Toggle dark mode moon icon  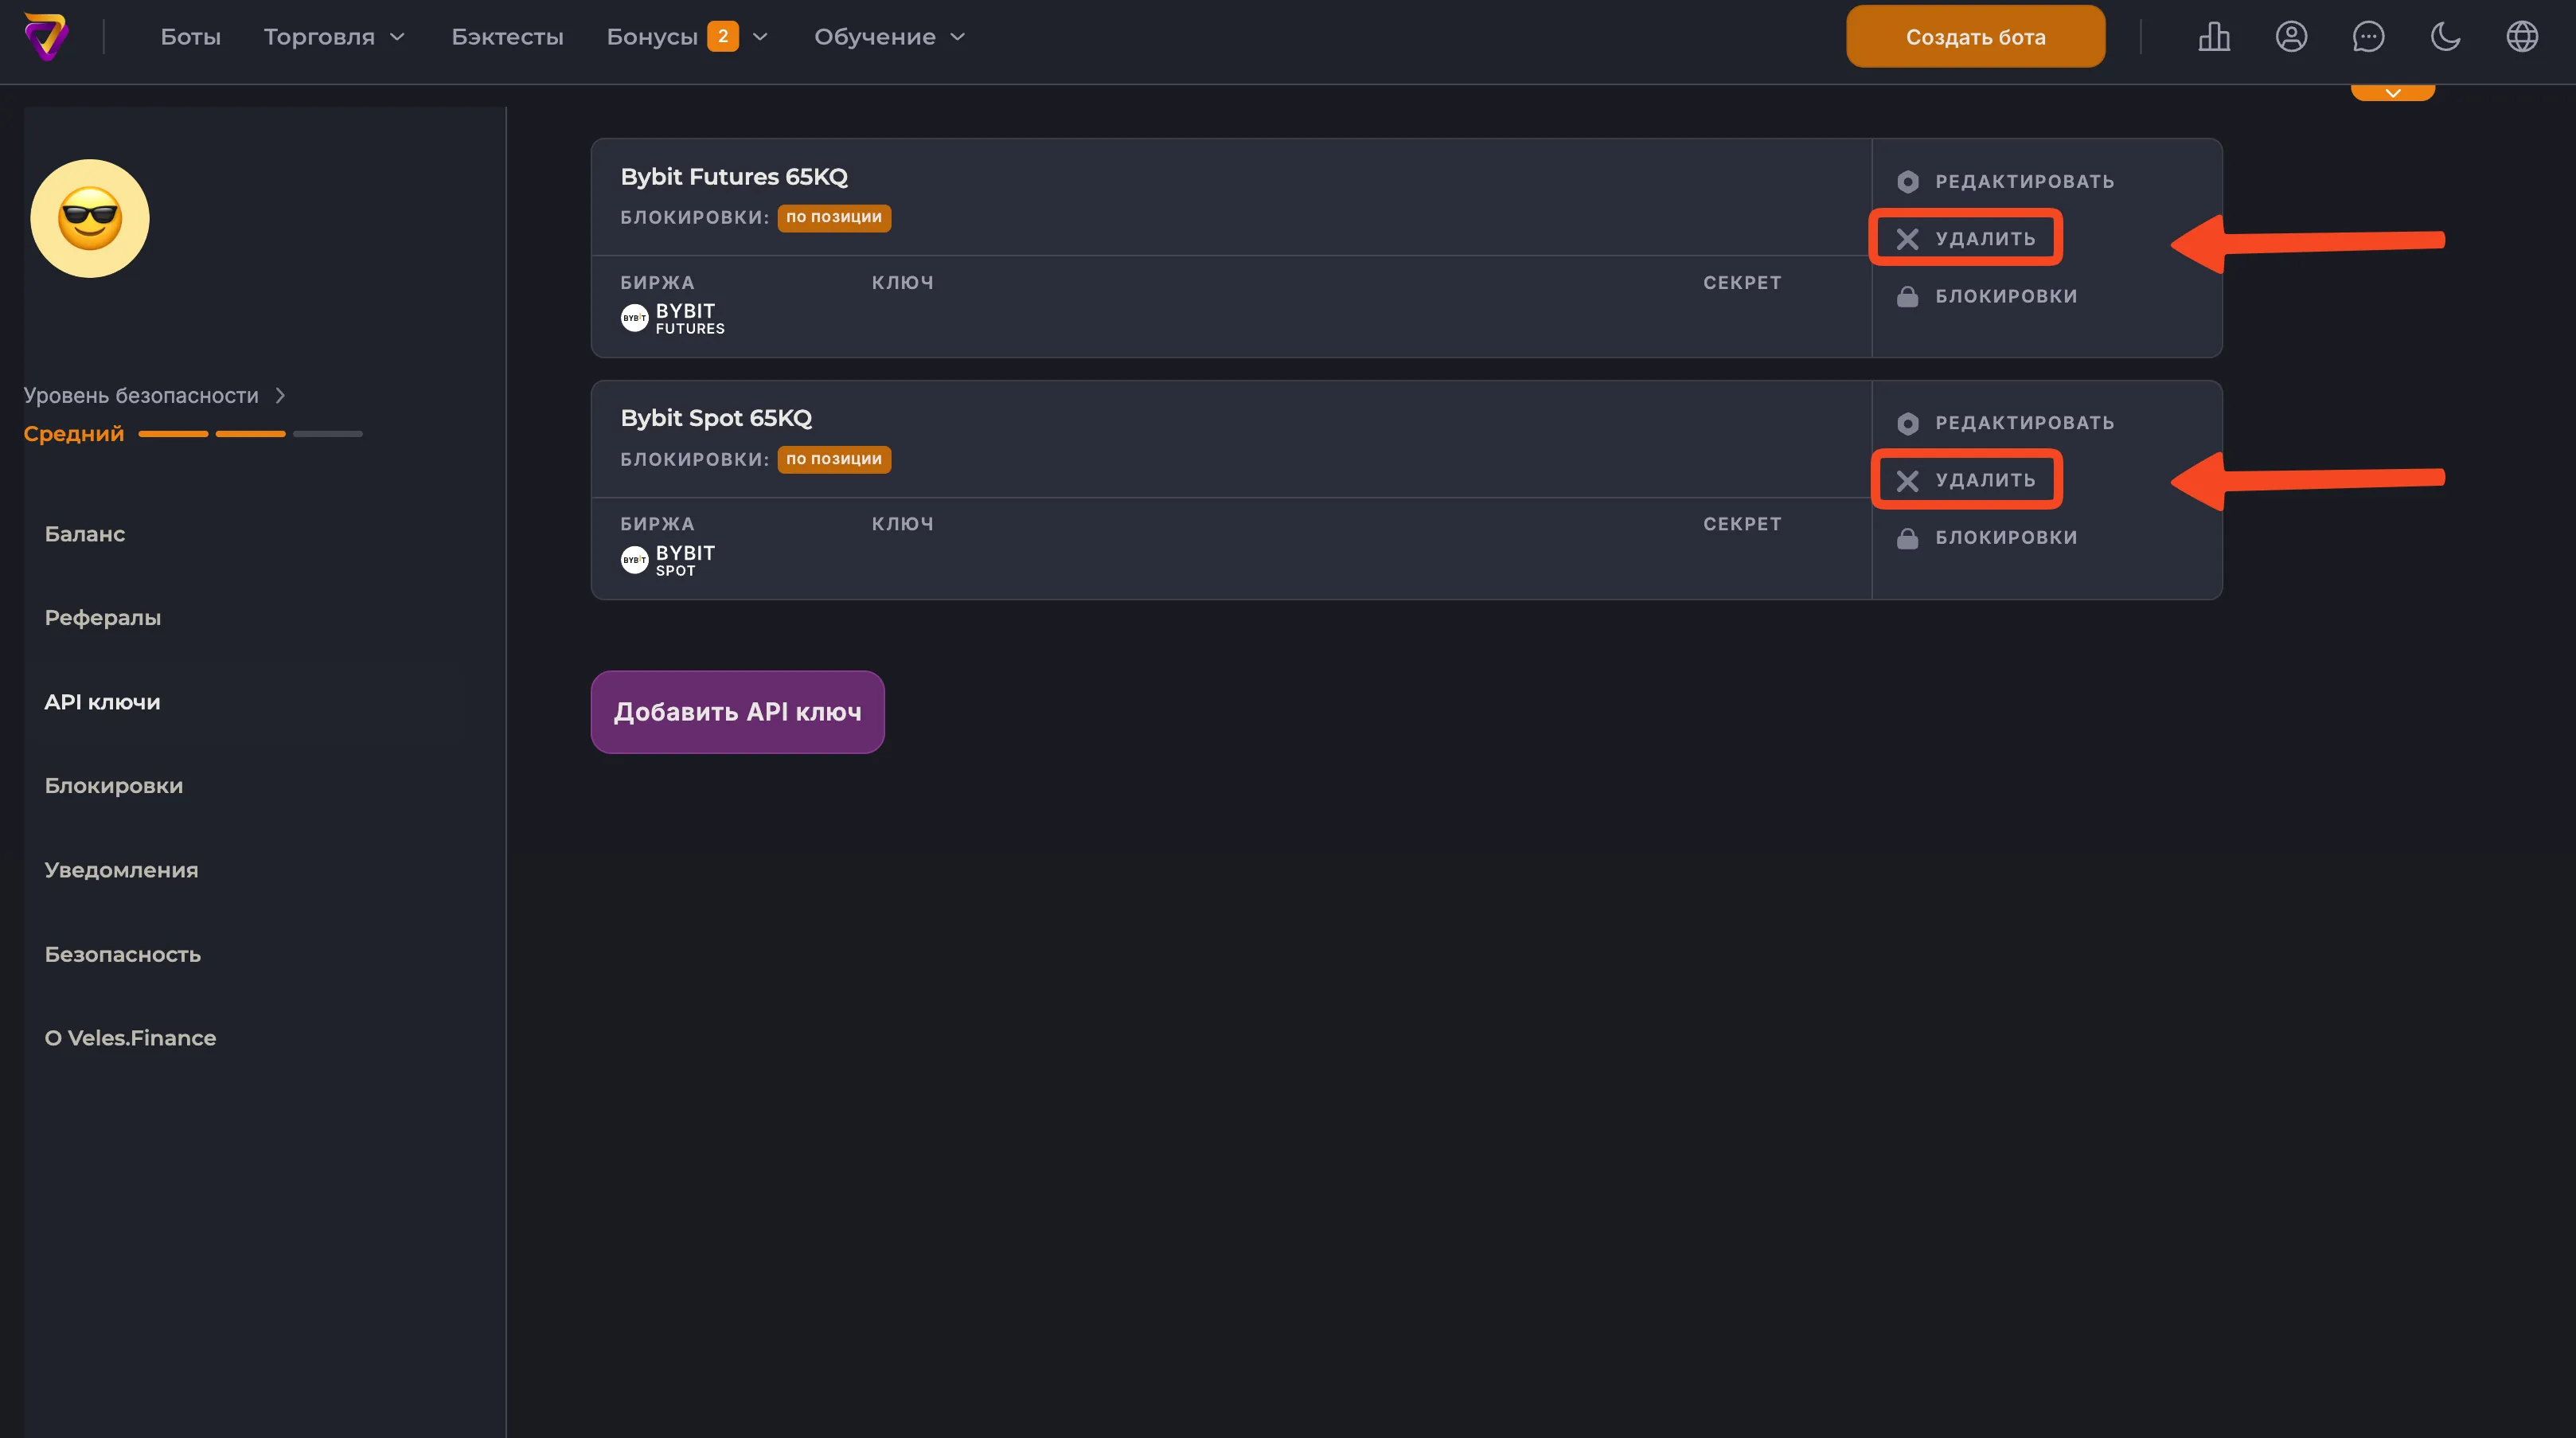(2445, 37)
